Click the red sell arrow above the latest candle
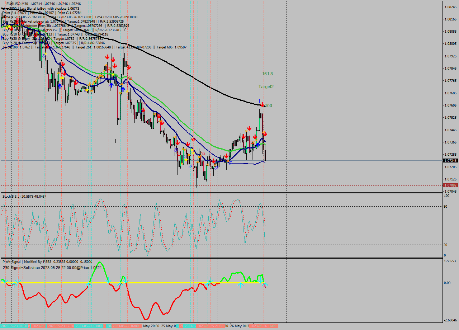 tap(265, 134)
